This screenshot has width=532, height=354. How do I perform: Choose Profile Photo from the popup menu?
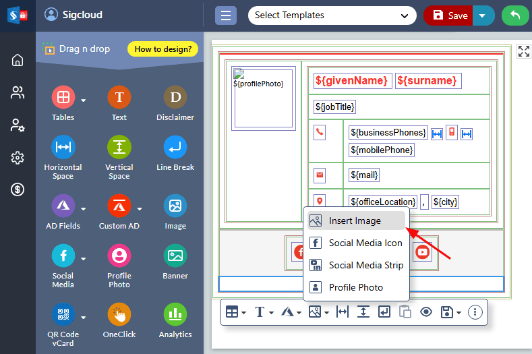356,287
